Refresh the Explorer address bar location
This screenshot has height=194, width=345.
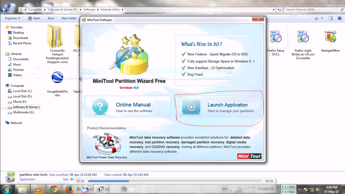[279, 10]
